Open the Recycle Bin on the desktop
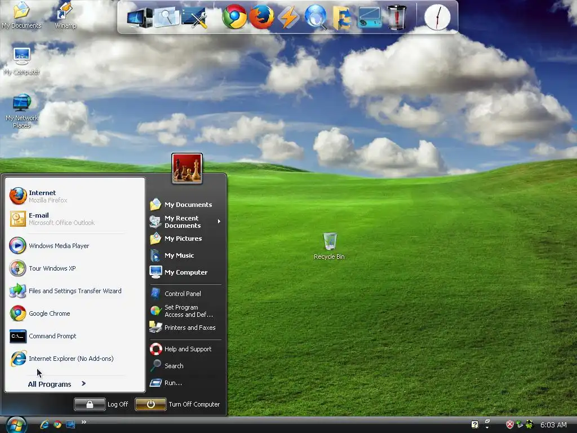Screen dimensions: 577x433 point(329,246)
